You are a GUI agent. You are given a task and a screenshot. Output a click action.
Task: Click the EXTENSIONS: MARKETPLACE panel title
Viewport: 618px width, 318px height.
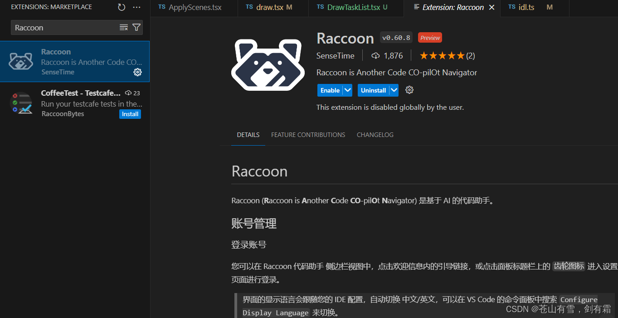(x=51, y=7)
